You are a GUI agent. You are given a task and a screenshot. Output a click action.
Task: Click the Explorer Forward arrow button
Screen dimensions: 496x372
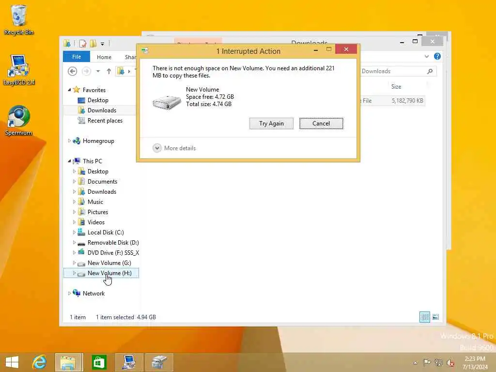86,71
